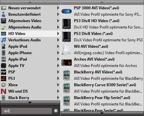Viewport: 144px width, 116px height.
Task: Click the green Xbox logo icon
Action: pyautogui.click(x=4, y=85)
